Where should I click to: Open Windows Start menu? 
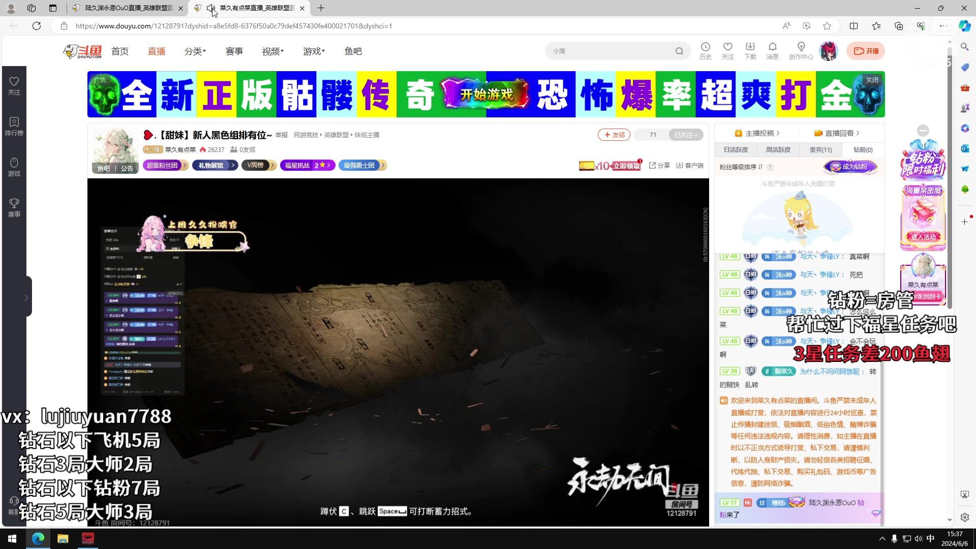[12, 539]
